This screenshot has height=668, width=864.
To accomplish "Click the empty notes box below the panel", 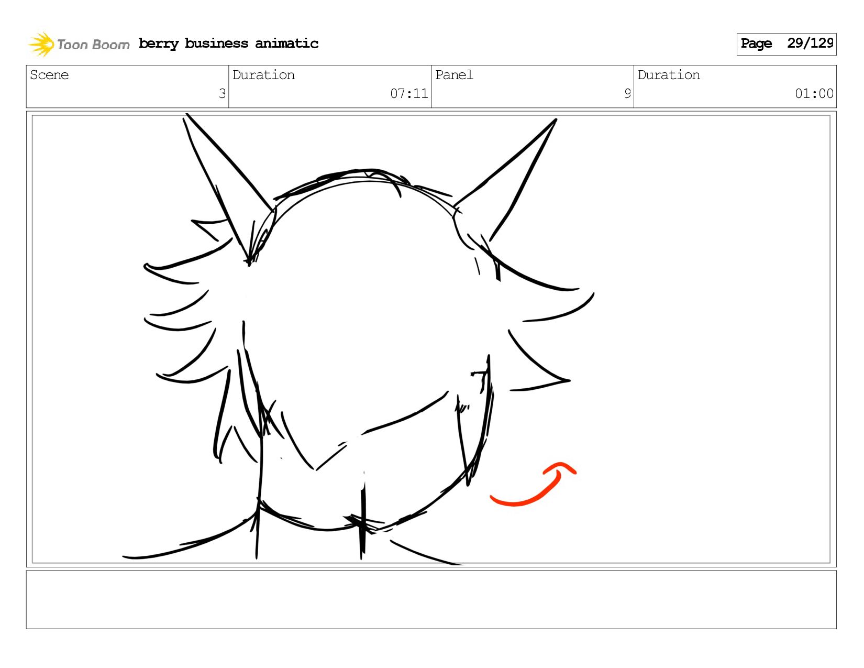I will click(x=431, y=599).
